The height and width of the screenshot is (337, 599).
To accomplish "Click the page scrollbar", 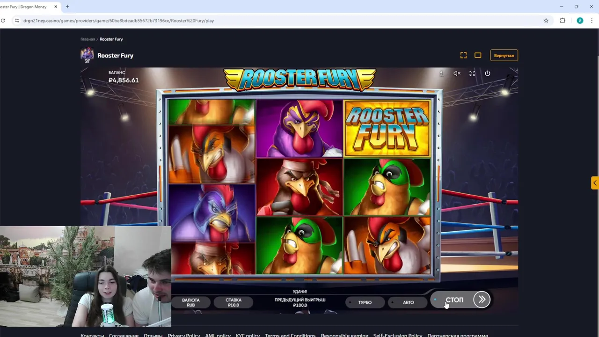I will (x=597, y=183).
